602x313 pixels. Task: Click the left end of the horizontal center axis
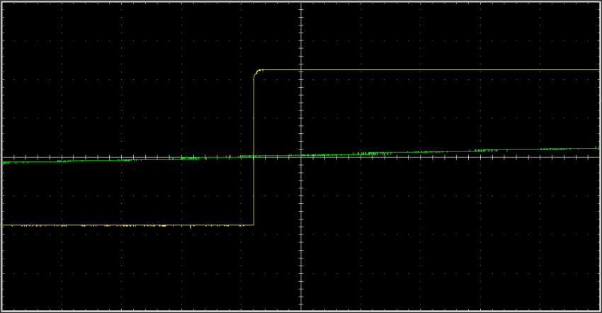tap(4, 157)
